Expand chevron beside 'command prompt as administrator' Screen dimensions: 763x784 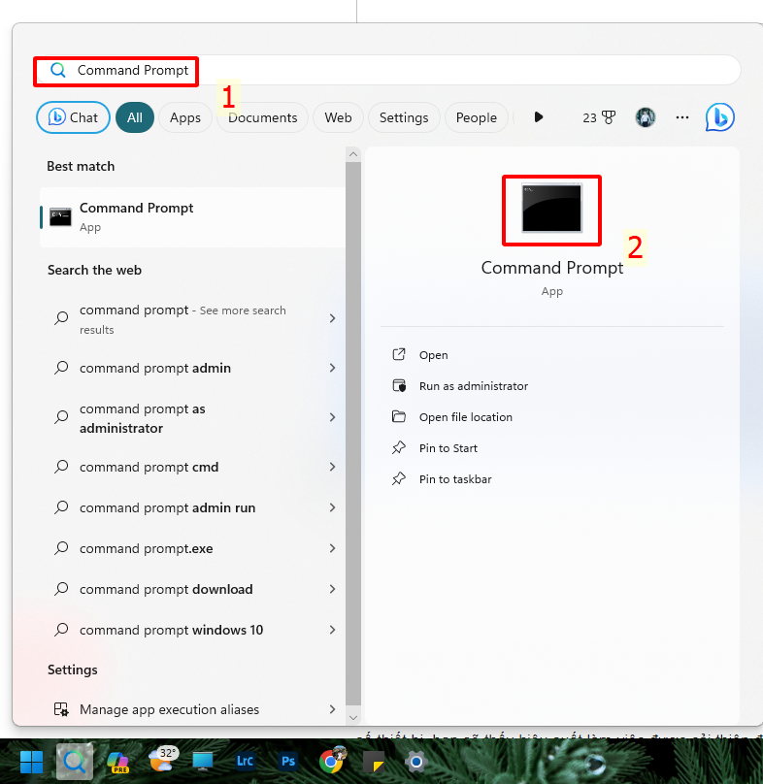click(x=332, y=417)
